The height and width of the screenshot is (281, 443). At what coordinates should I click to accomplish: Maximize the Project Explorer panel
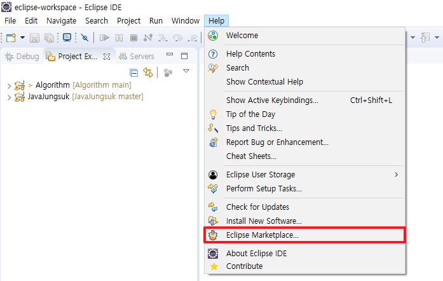pyautogui.click(x=184, y=56)
